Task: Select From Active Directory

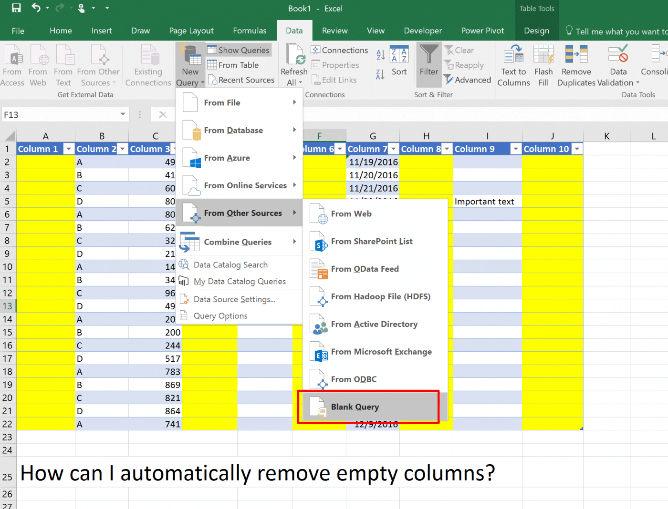Action: [x=376, y=325]
